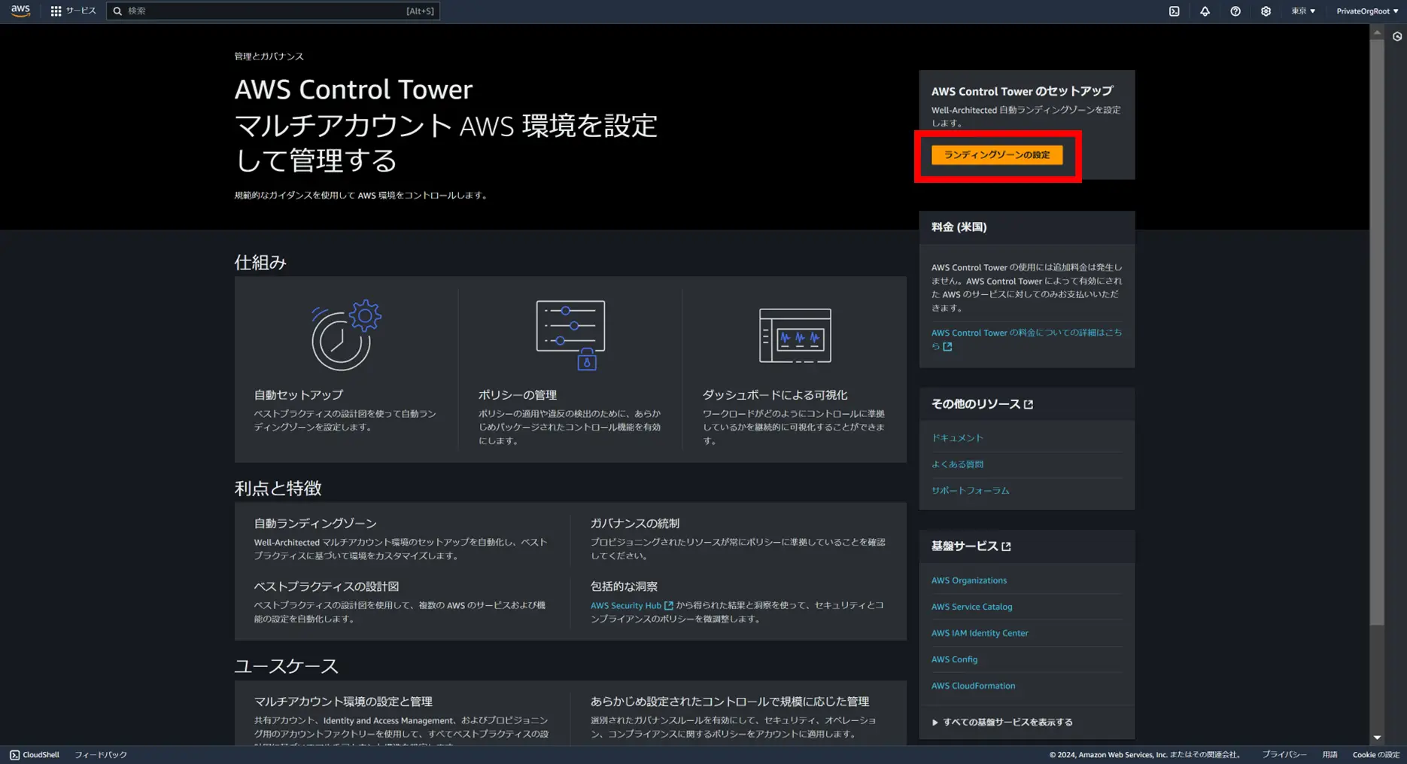This screenshot has width=1407, height=764.
Task: Click the ダッシュボードによる可視化 monitor icon
Action: coord(795,336)
